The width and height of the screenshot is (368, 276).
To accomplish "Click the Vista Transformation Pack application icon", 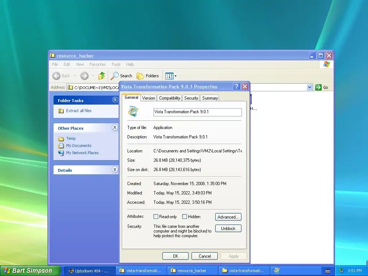I will 133,111.
